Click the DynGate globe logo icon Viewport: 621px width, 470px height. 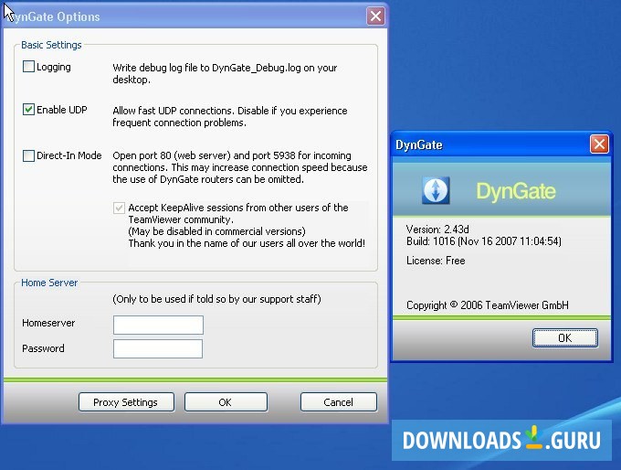coord(436,190)
